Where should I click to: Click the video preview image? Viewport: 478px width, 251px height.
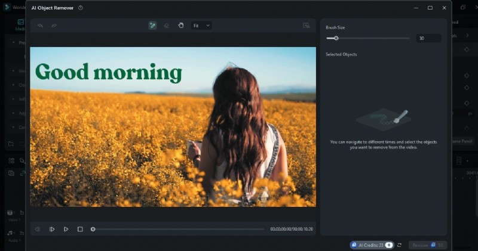(x=173, y=126)
